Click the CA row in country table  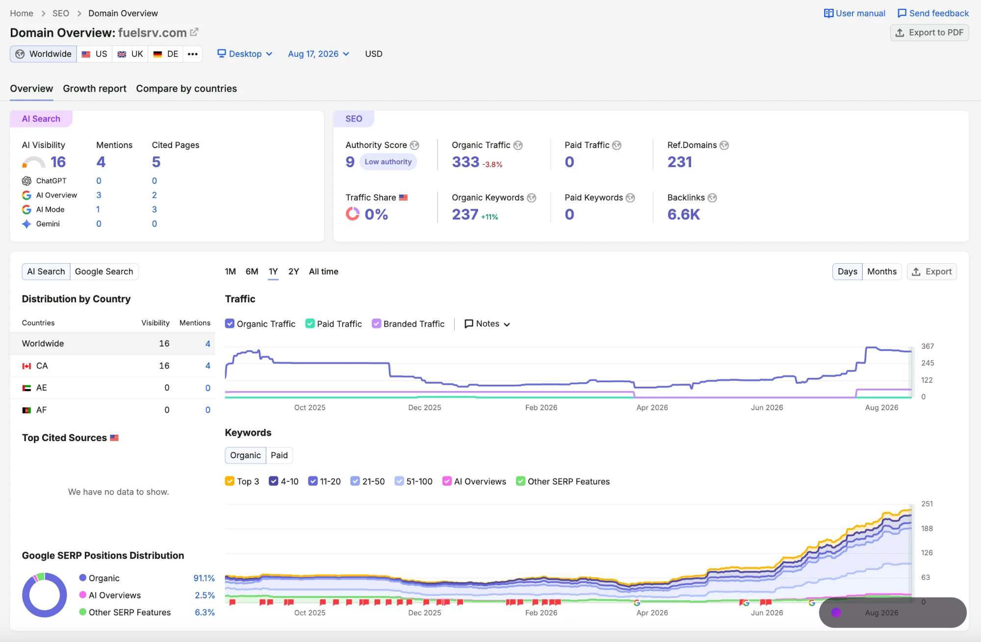113,366
